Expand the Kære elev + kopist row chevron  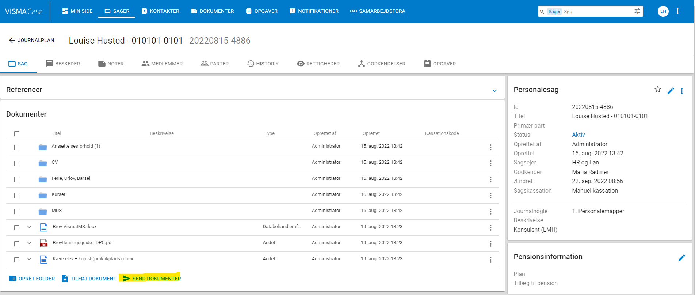pos(29,259)
